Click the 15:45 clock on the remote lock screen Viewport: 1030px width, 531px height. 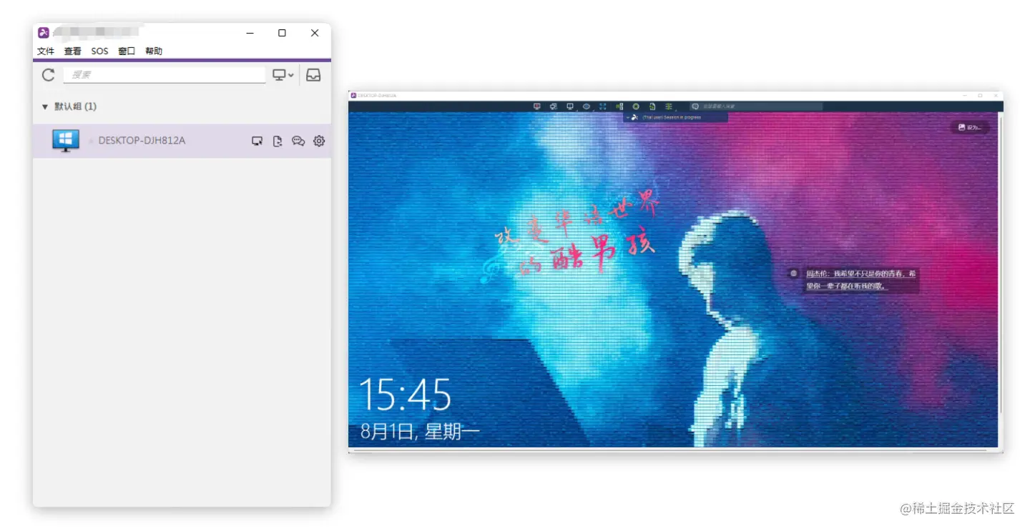[405, 394]
